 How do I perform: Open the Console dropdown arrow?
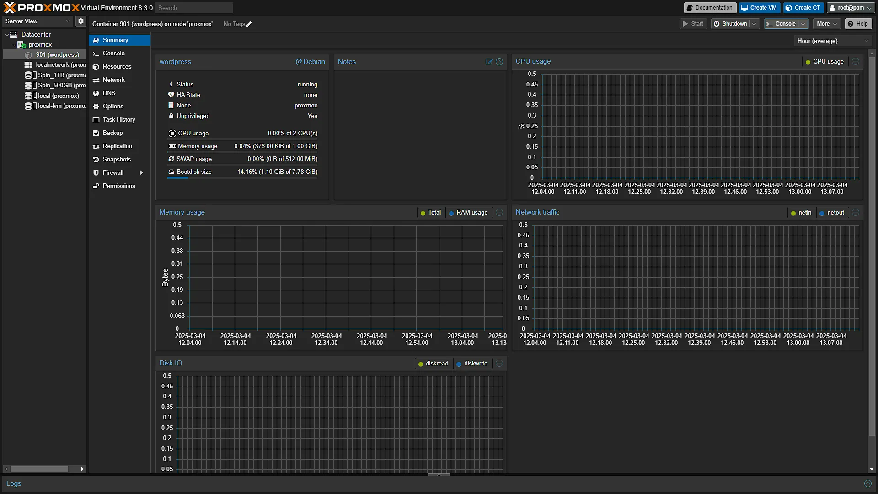point(803,24)
